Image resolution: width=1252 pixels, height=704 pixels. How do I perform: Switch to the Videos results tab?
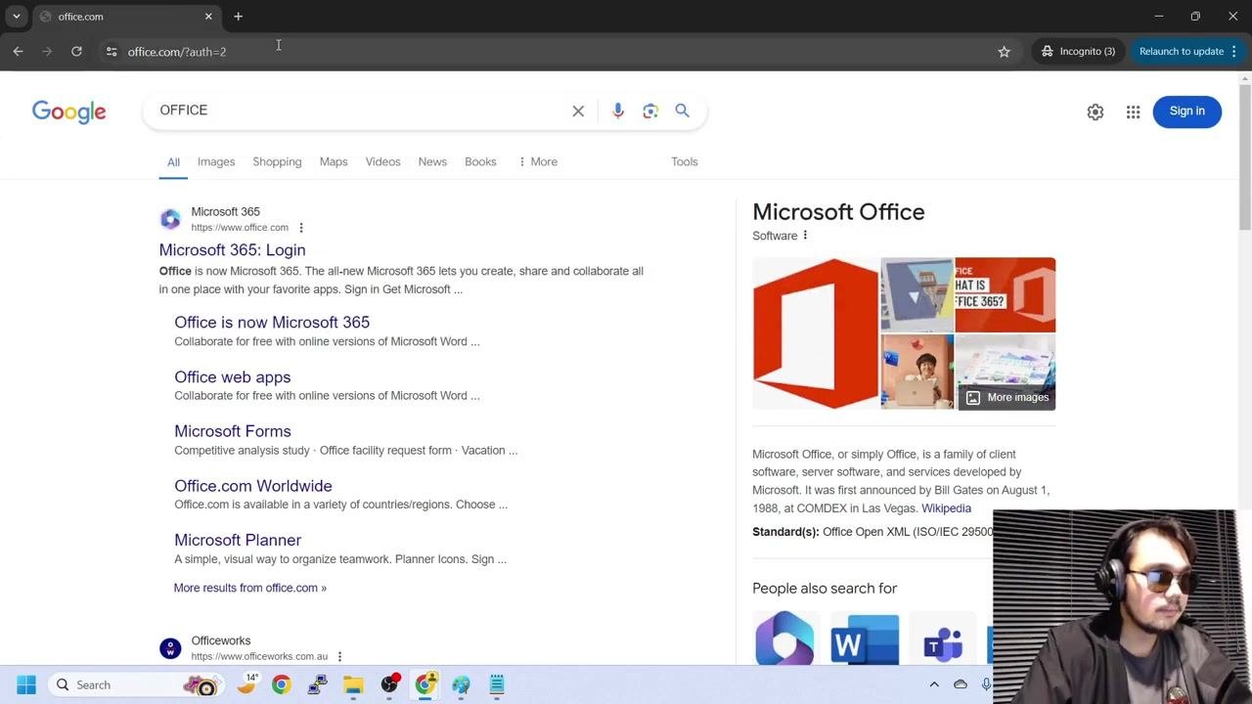click(x=383, y=162)
